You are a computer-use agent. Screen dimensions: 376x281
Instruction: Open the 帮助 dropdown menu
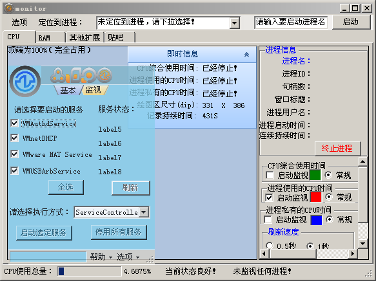coord(101,257)
